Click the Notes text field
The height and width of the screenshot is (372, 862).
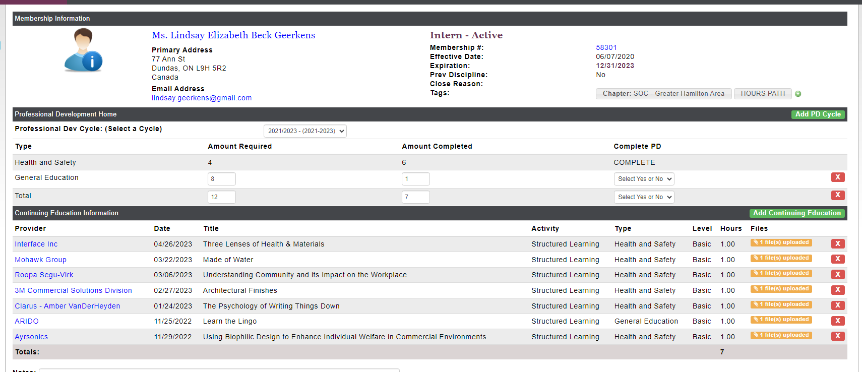(219, 370)
